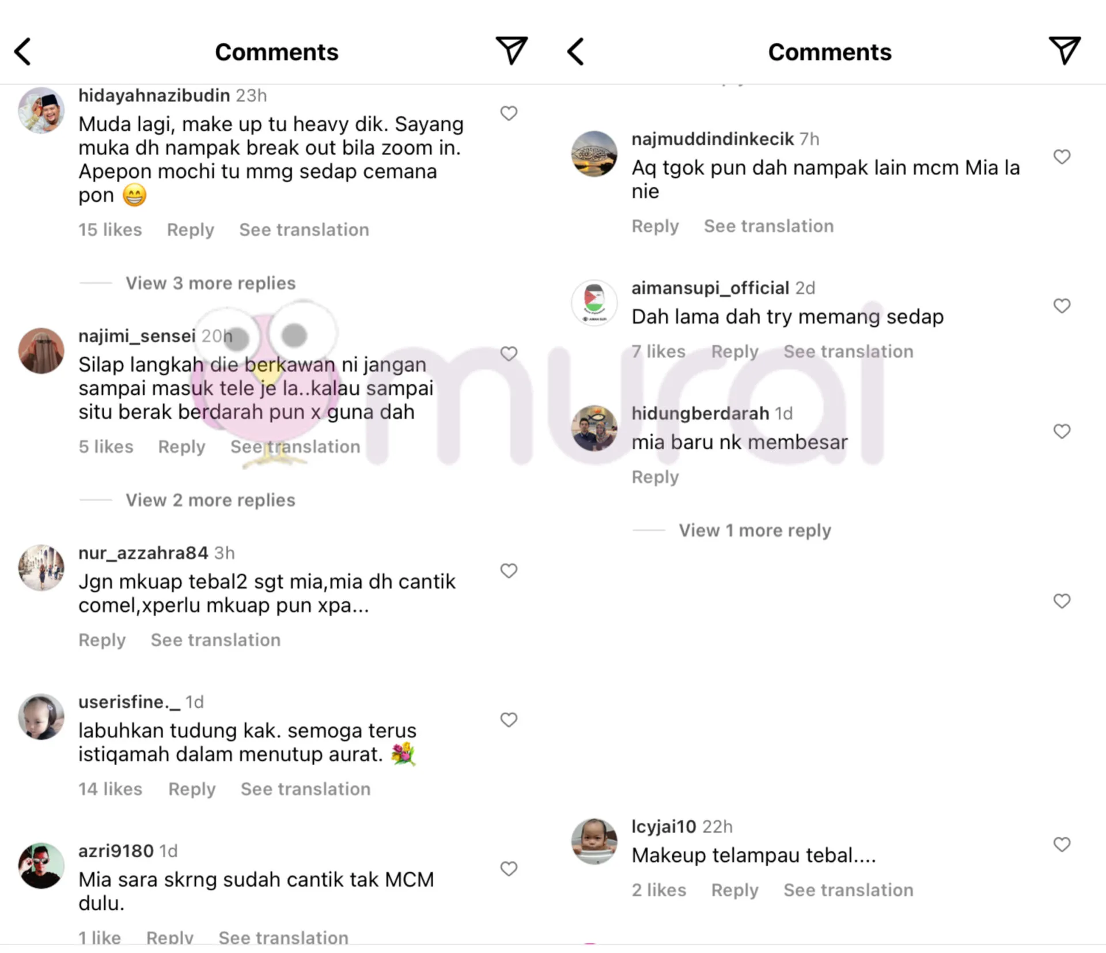1106x953 pixels.
Task: Go back using left panel arrow
Action: tap(22, 52)
